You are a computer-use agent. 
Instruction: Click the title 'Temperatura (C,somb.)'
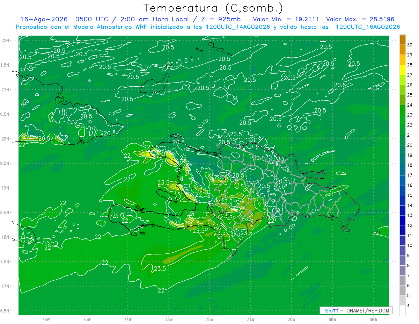point(213,8)
